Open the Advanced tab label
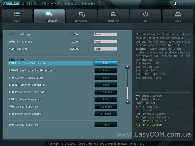This screenshot has height=146, width=195. (x=81, y=21)
